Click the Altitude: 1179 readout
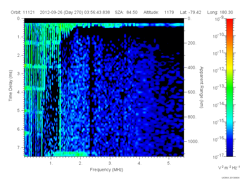This screenshot has height=184, width=245. pos(159,12)
